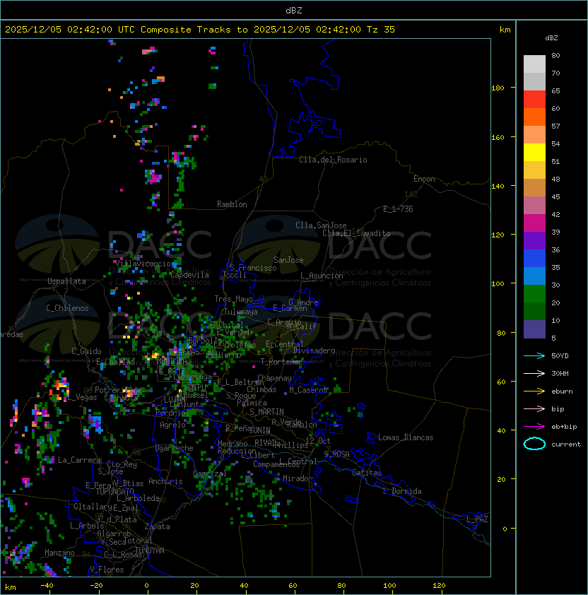Click the Lomas_Blancas map label
Screen dimensions: 588x595
[x=406, y=437]
